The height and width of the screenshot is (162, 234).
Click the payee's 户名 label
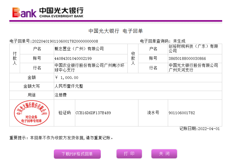point(153,49)
